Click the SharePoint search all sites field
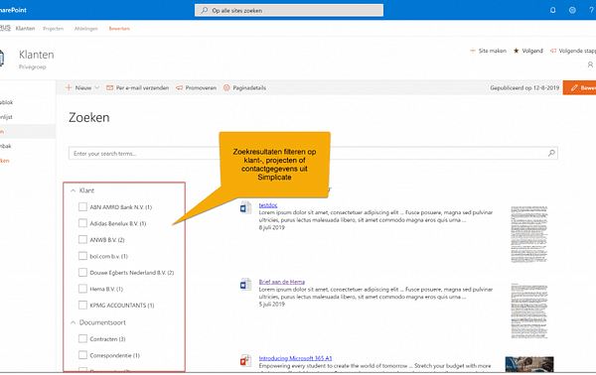 289,10
